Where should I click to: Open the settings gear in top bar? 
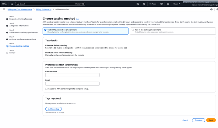click(168, 4)
